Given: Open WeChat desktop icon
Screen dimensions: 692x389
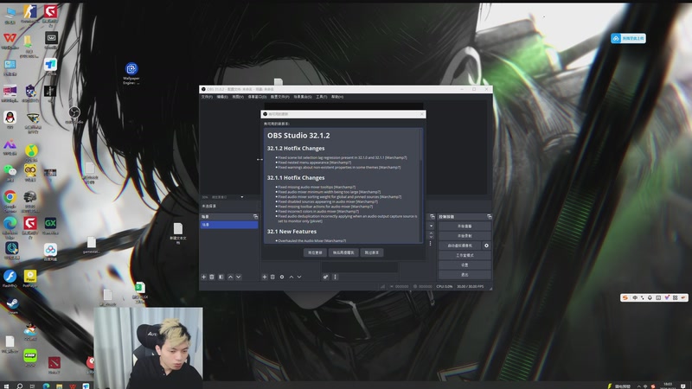Looking at the screenshot, I should pyautogui.click(x=10, y=172).
